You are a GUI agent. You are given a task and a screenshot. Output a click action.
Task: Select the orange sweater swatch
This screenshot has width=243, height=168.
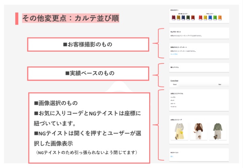point(220,18)
